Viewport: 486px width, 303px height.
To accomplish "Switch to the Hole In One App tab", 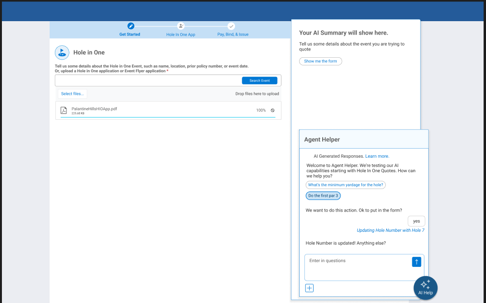I will click(181, 35).
